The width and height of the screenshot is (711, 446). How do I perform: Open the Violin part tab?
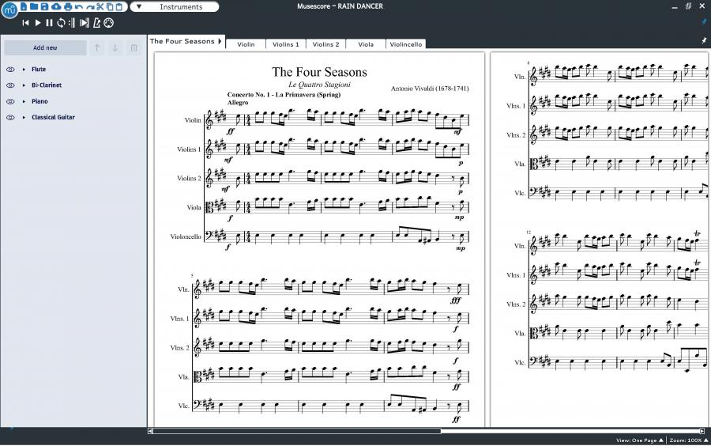pyautogui.click(x=246, y=44)
